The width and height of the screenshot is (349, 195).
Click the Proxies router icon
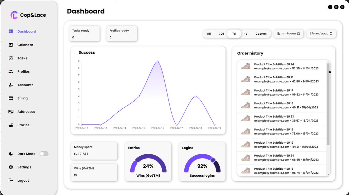[11, 125]
